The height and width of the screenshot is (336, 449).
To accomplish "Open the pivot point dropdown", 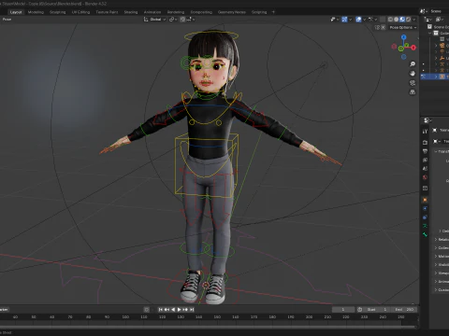I will tap(173, 20).
